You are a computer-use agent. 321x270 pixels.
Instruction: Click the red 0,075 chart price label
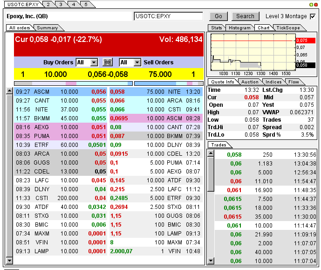pos(306,41)
